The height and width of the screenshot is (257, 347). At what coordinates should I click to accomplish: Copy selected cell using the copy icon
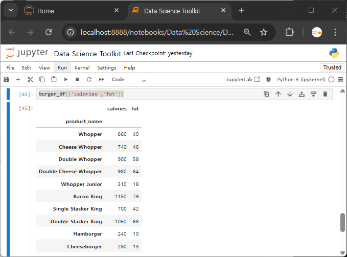[x=42, y=79]
